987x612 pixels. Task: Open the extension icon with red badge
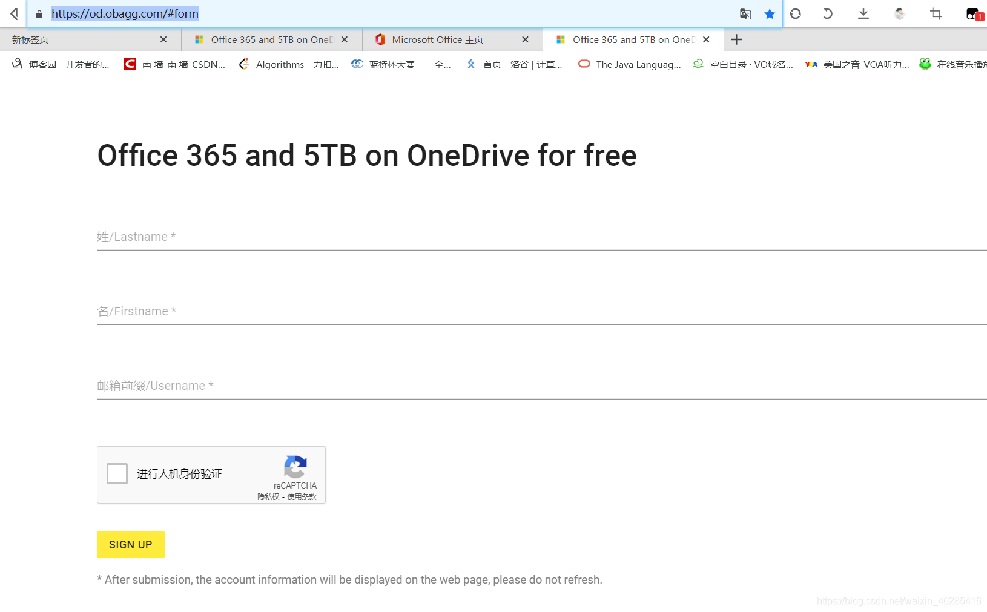(975, 14)
